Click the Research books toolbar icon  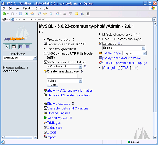[82, 14]
